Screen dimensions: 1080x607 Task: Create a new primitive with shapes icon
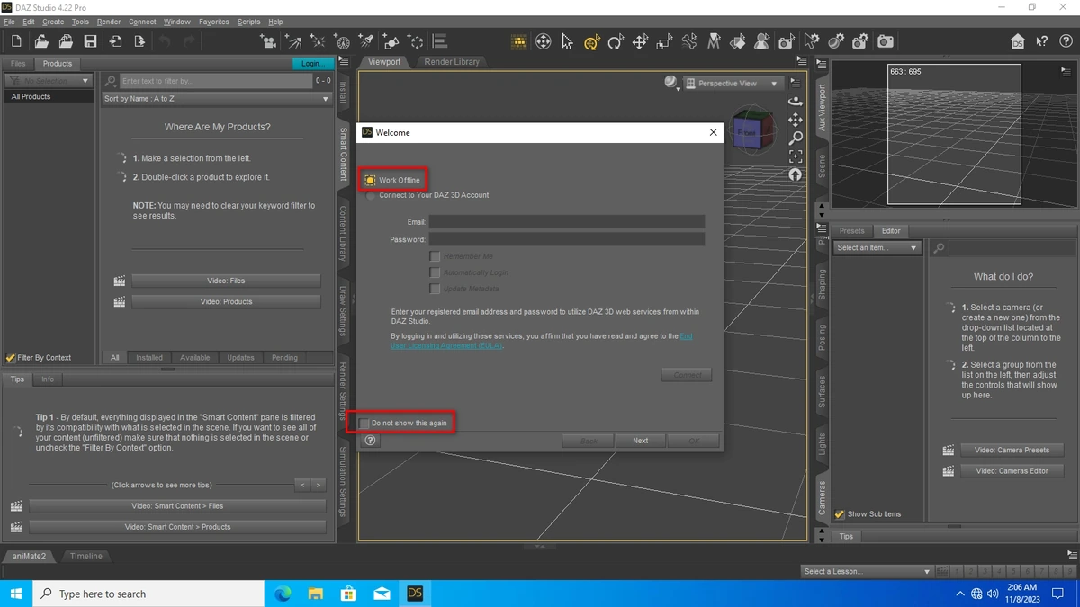click(391, 41)
